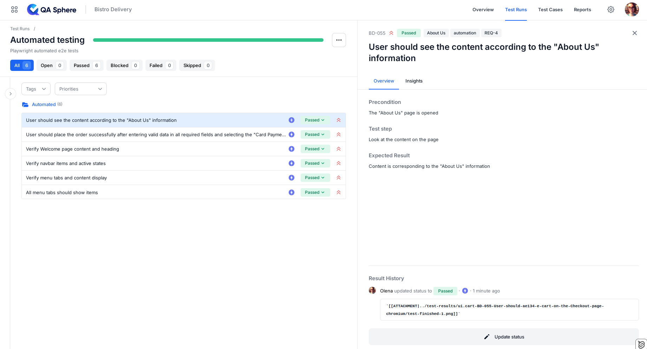The width and height of the screenshot is (647, 349).
Task: Click the Update status button
Action: click(x=504, y=336)
